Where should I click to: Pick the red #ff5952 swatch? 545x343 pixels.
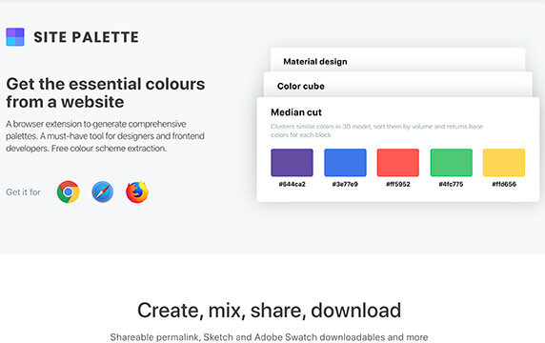[x=398, y=163]
